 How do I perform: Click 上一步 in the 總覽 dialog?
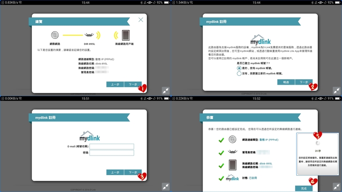pyautogui.click(x=115, y=84)
